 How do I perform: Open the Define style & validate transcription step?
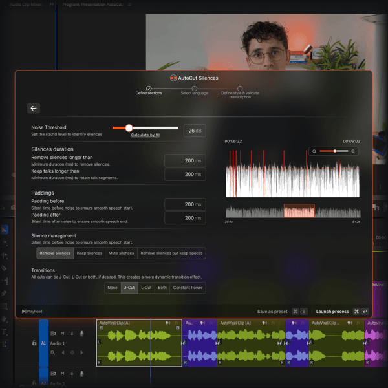pyautogui.click(x=240, y=89)
